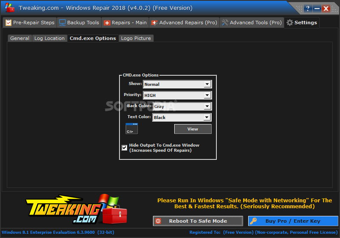The image size is (340, 238).
Task: Toggle Hide Output To Cmd.exe Window checkbox
Action: click(124, 147)
